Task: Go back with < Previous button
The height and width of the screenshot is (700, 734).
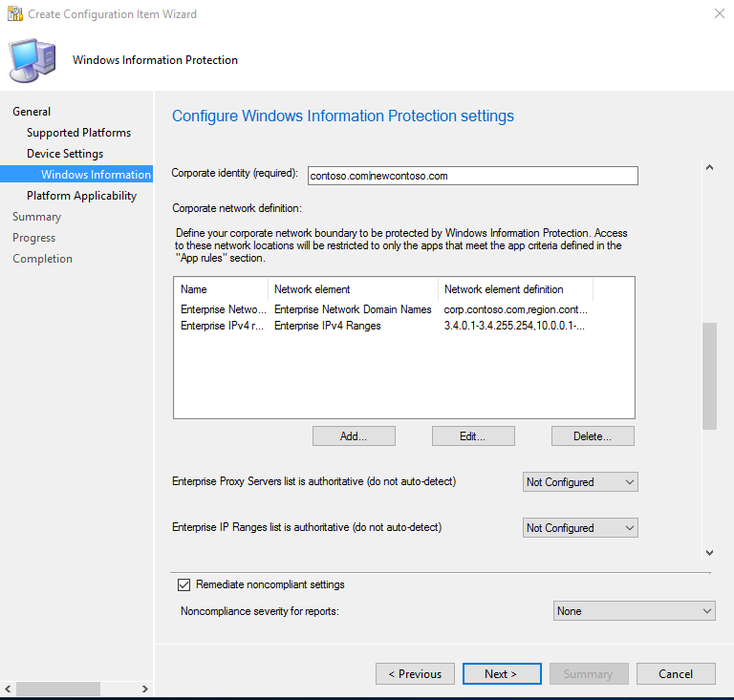Action: click(x=415, y=674)
